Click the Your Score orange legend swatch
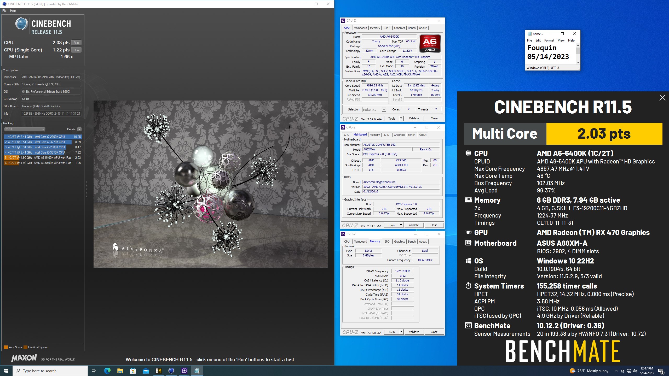Screen dimensions: 669x376 [x=6, y=347]
